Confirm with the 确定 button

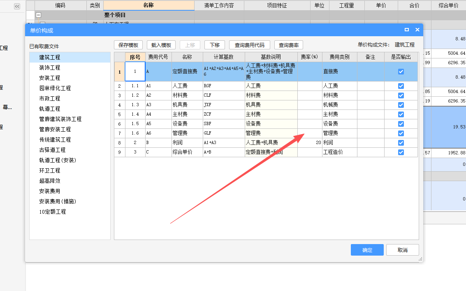point(367,250)
